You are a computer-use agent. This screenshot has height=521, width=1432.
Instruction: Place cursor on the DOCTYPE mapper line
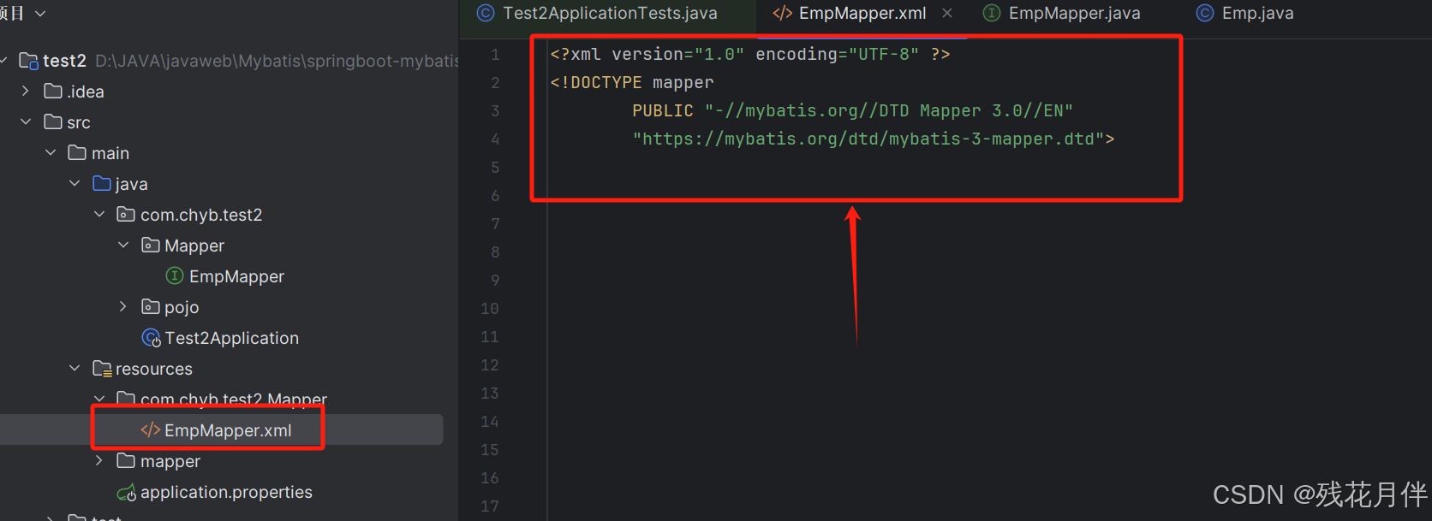point(632,82)
